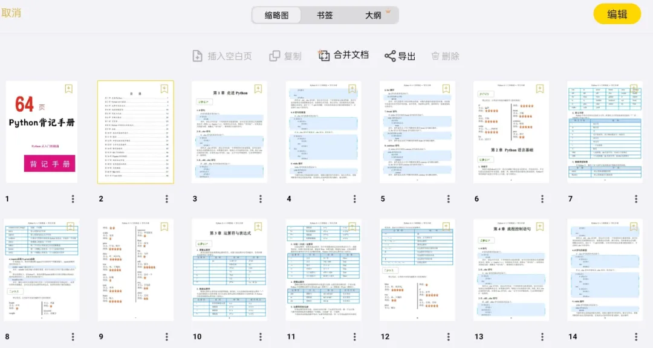Select the page 11 thumbnail
This screenshot has height=348, width=653.
click(x=323, y=269)
